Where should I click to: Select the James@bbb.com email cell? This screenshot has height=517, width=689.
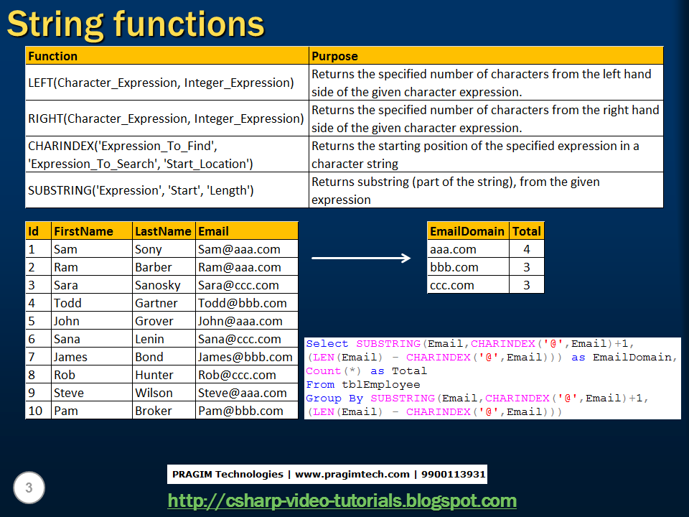click(x=246, y=357)
